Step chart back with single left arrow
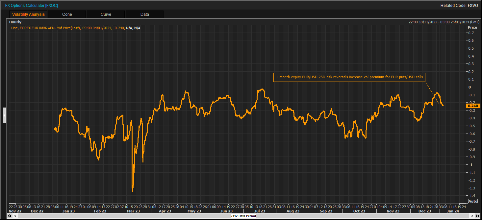482x220 pixels. tap(15, 216)
